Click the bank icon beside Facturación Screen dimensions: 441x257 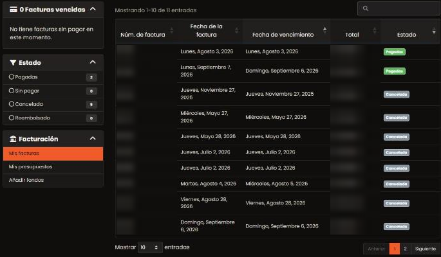13,139
